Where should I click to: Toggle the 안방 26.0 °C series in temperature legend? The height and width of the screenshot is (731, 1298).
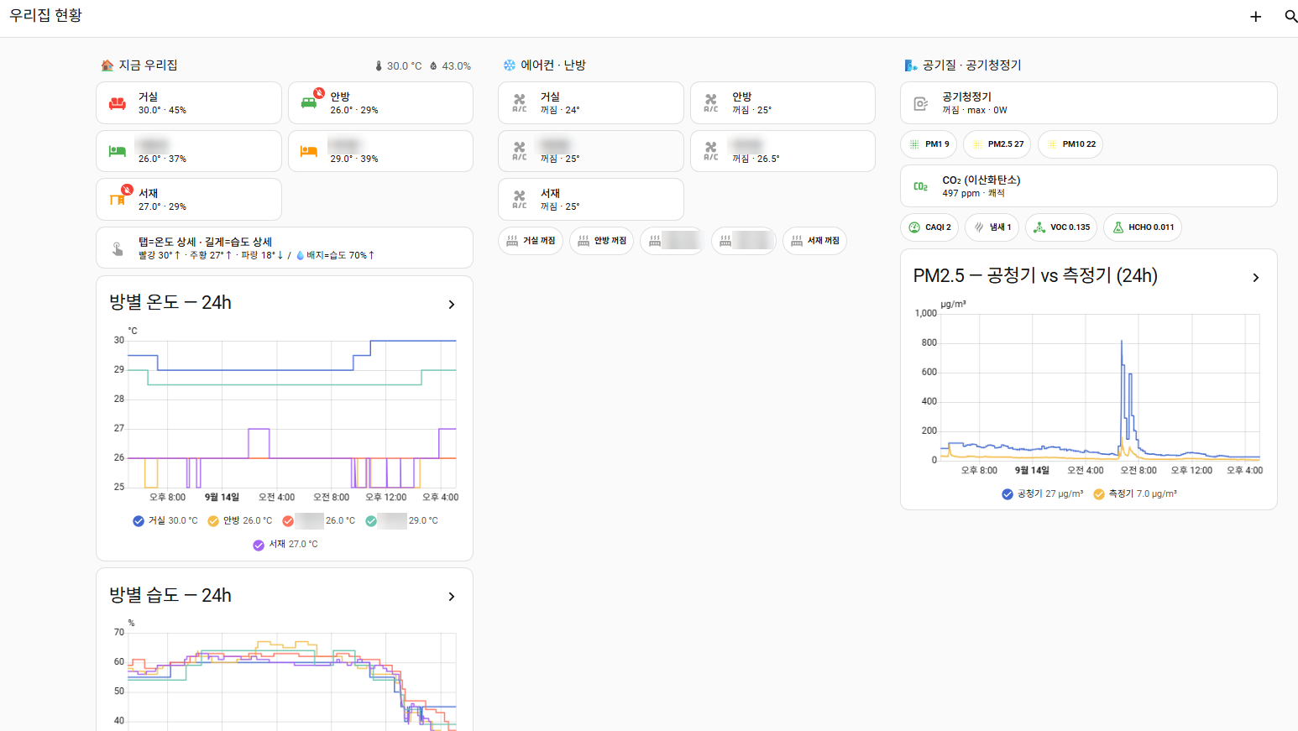(x=240, y=521)
